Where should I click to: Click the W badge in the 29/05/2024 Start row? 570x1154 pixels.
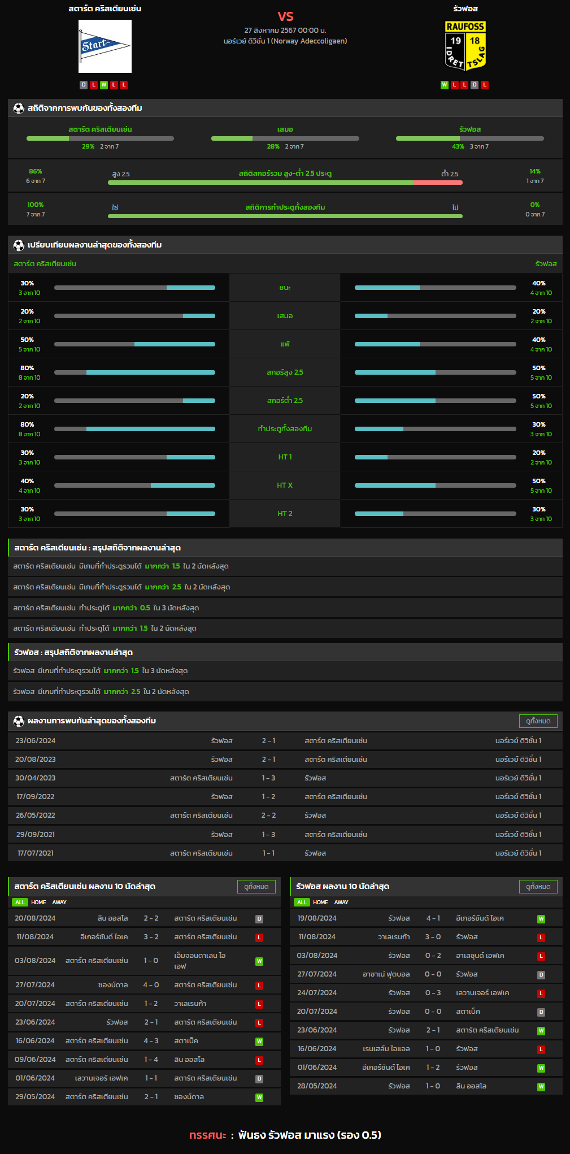[x=259, y=1097]
